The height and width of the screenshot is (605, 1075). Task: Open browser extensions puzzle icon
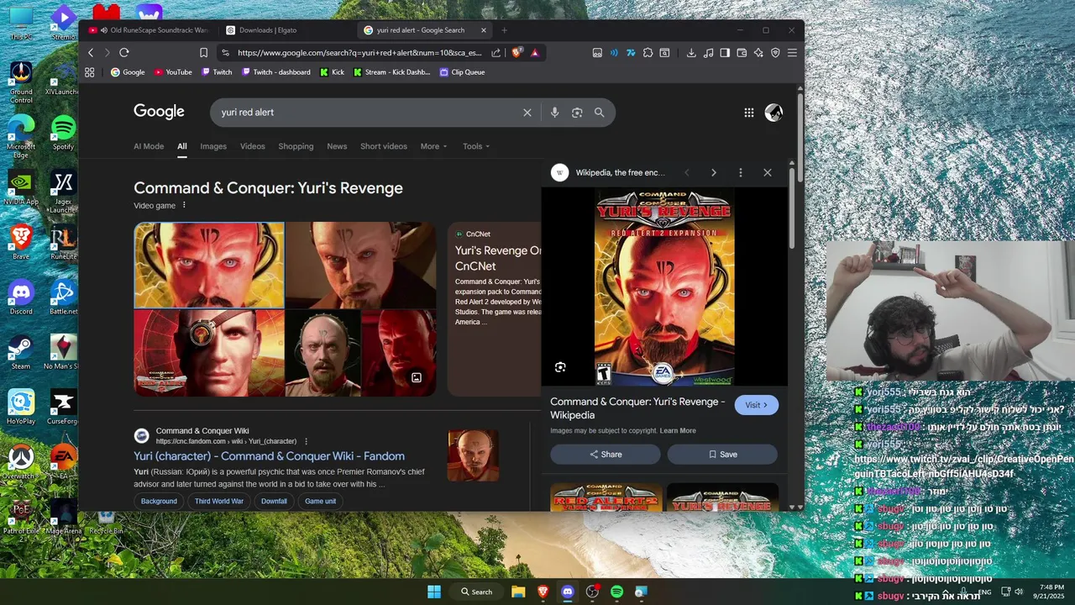pyautogui.click(x=648, y=52)
